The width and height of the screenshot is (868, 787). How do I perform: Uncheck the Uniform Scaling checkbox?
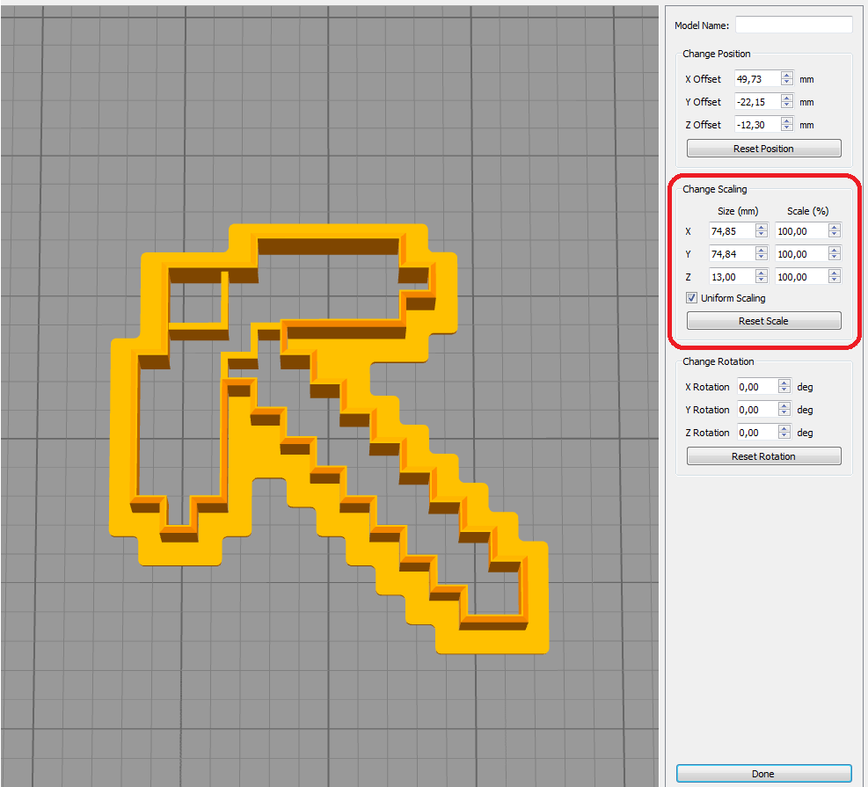click(x=691, y=298)
